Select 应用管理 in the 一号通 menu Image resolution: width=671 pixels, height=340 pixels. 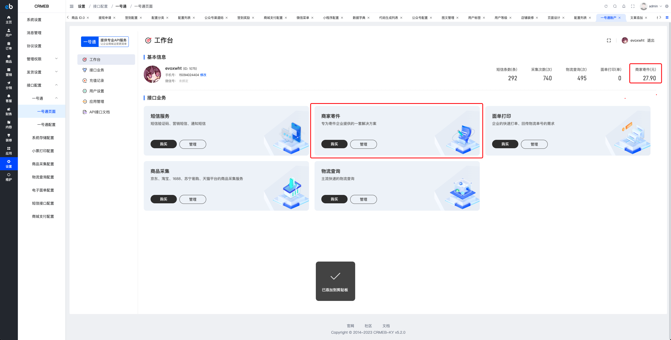(x=106, y=102)
